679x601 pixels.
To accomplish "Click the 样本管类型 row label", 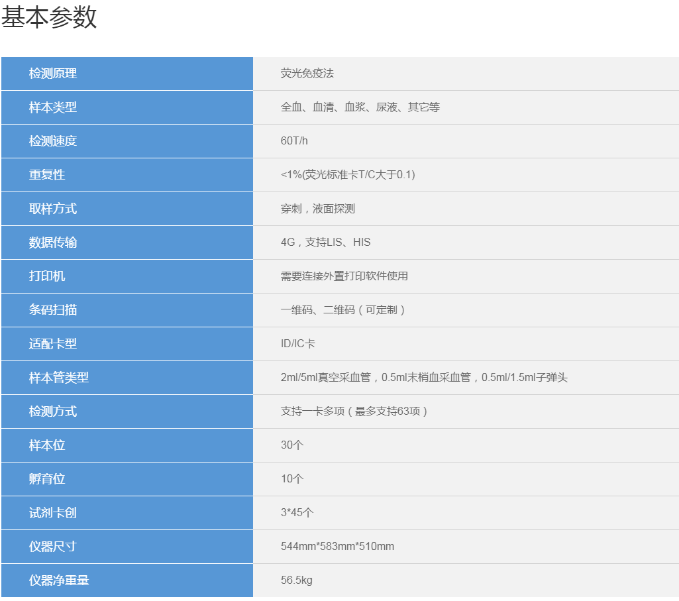I will pos(127,378).
